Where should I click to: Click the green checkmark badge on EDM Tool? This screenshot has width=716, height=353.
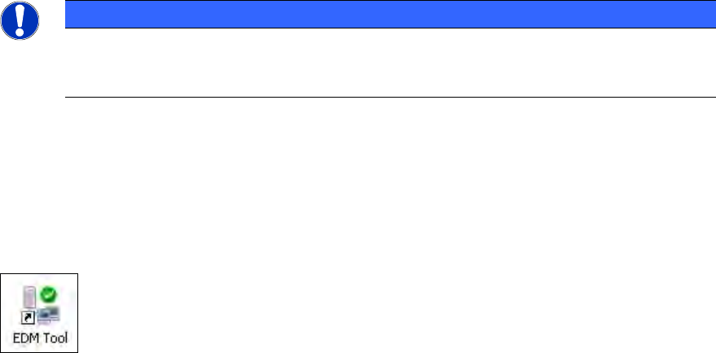click(x=48, y=294)
